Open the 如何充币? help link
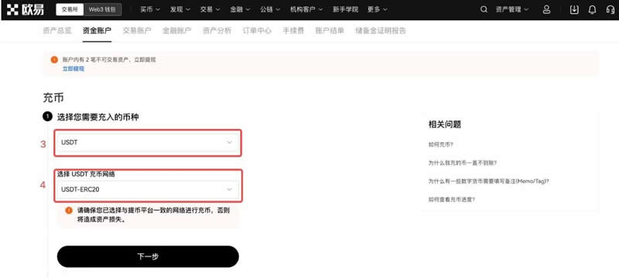The image size is (619, 278). coord(440,144)
